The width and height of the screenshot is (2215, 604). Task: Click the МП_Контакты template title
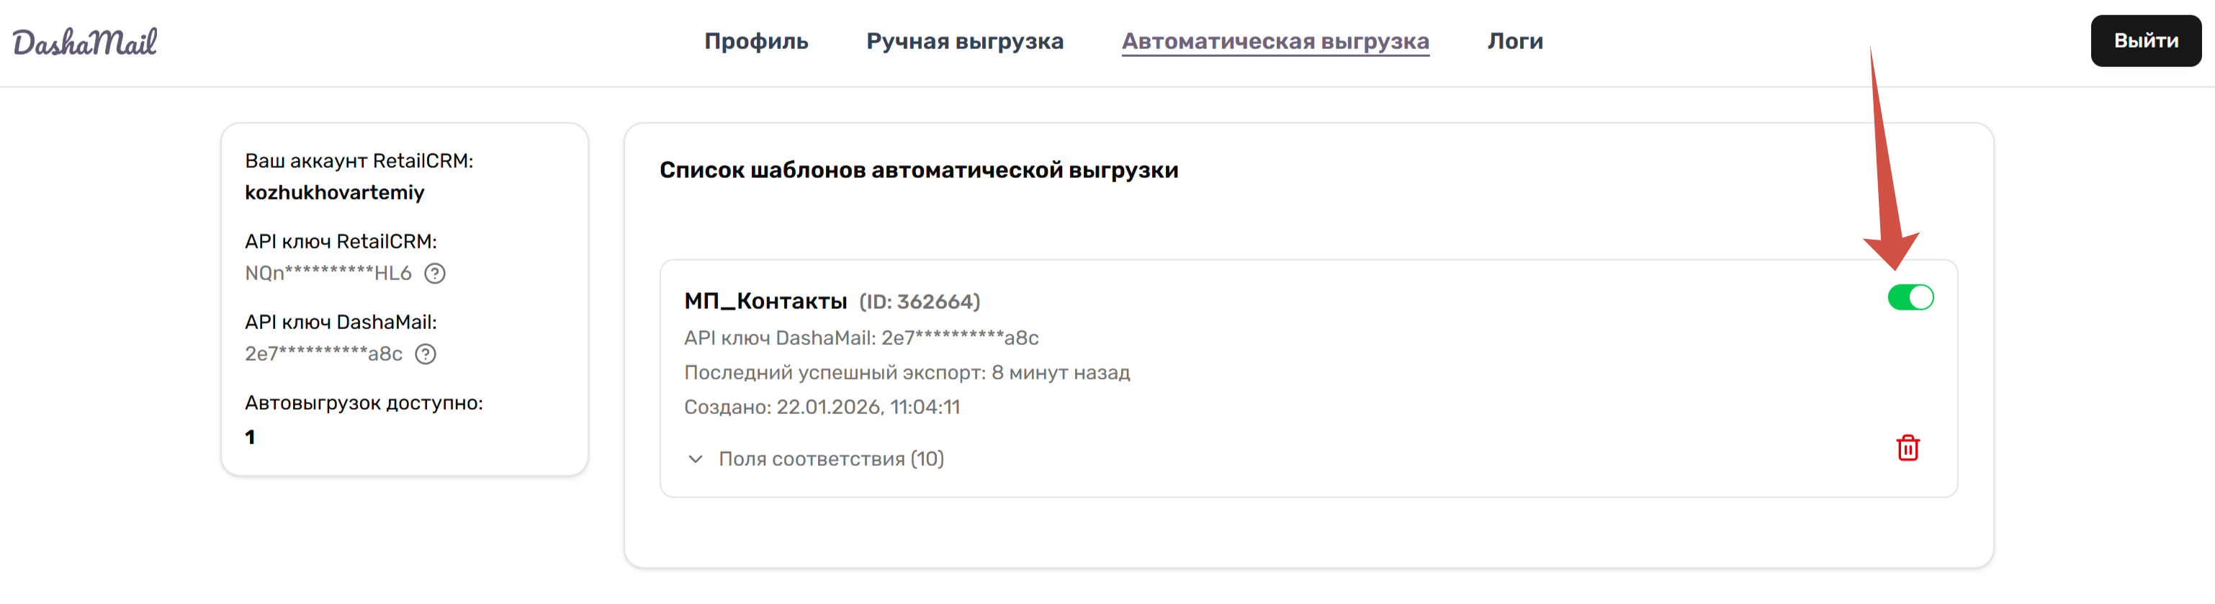click(x=765, y=301)
